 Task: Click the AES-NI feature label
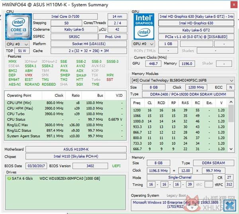pyautogui.click(x=15, y=84)
